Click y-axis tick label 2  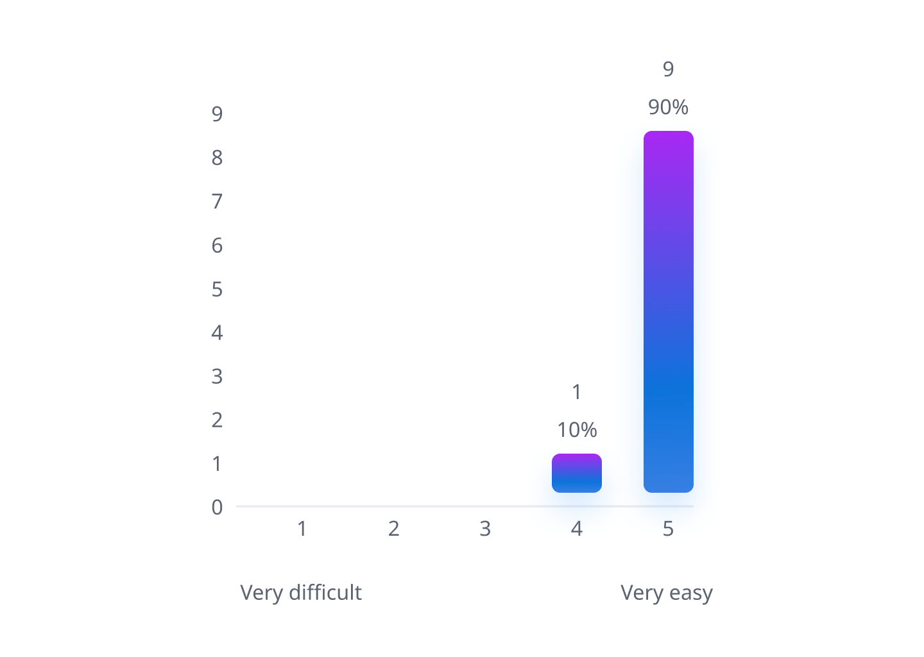[217, 420]
